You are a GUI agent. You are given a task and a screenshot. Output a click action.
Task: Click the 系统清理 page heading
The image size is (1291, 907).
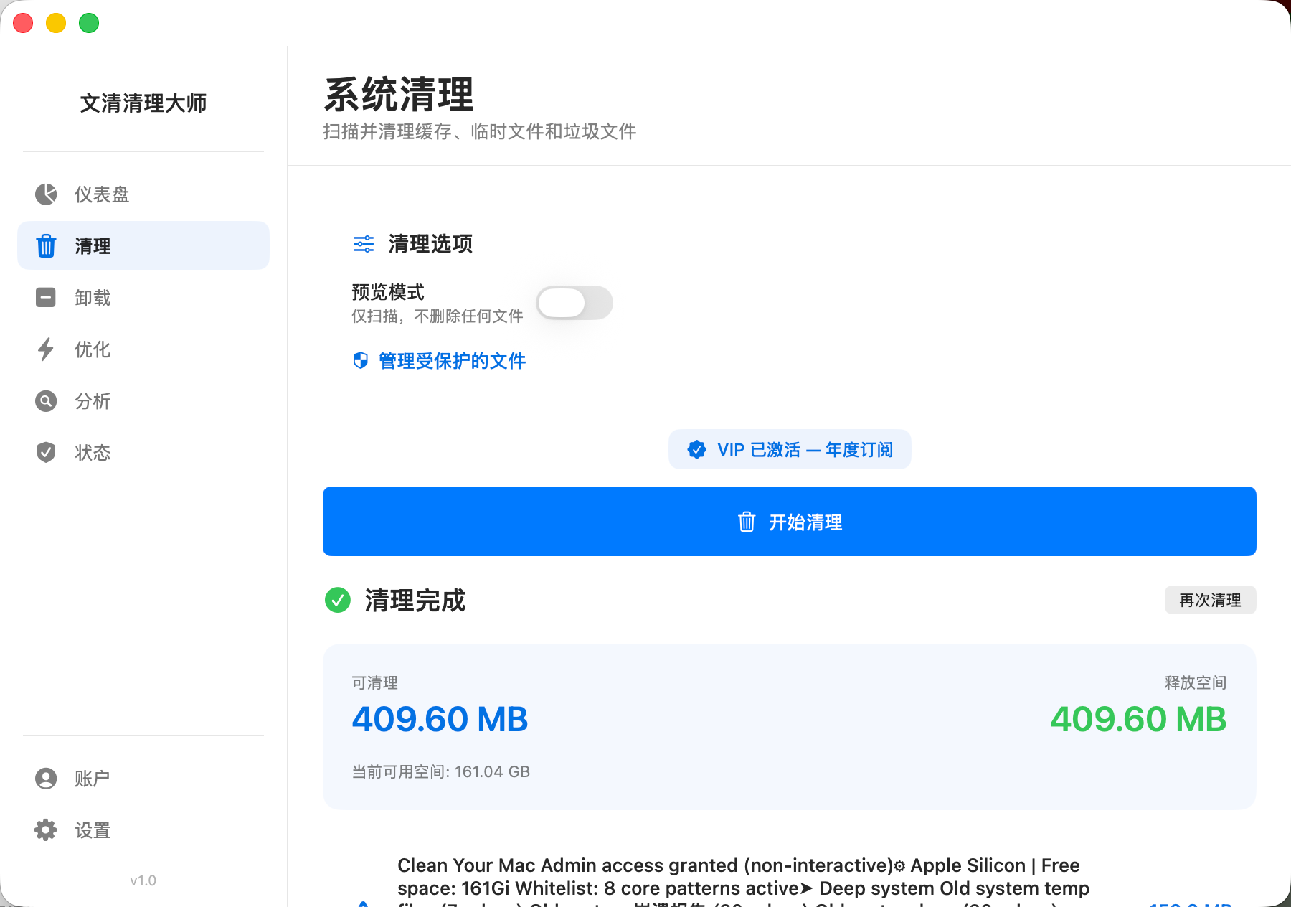[399, 95]
